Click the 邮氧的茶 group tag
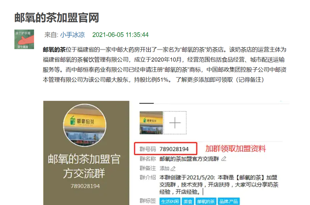 tap(206, 201)
